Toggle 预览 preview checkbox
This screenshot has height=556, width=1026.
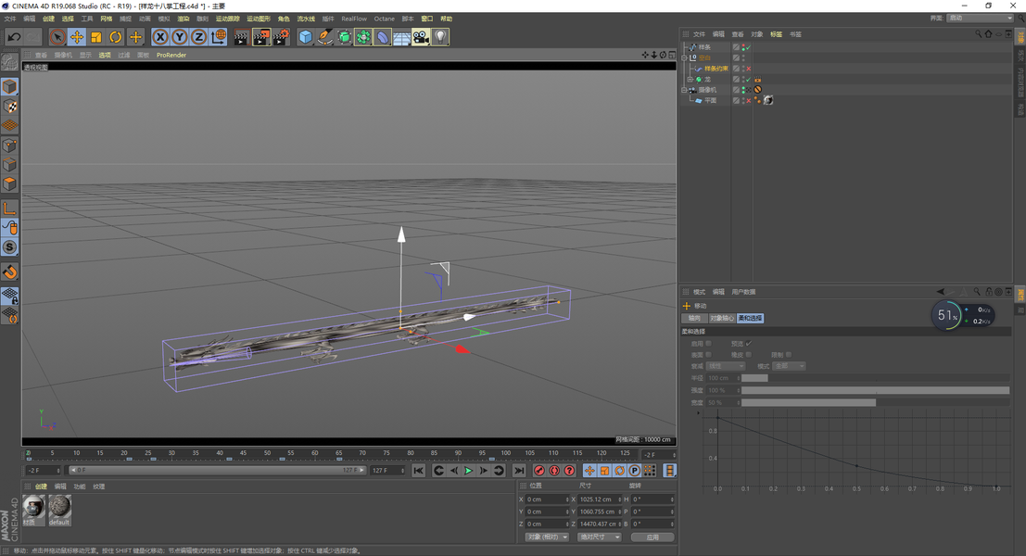(749, 343)
